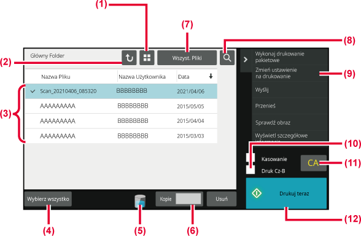Select the file dated 2015/04/04
This screenshot has height=236, width=361.
[x=121, y=120]
